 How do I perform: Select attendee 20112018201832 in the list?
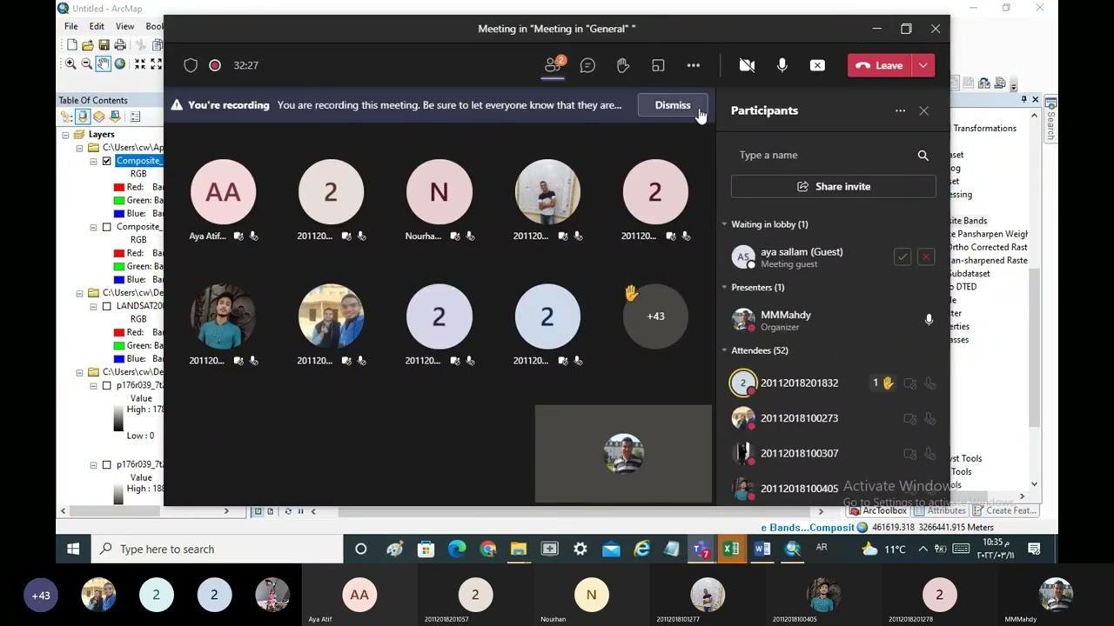[833, 383]
